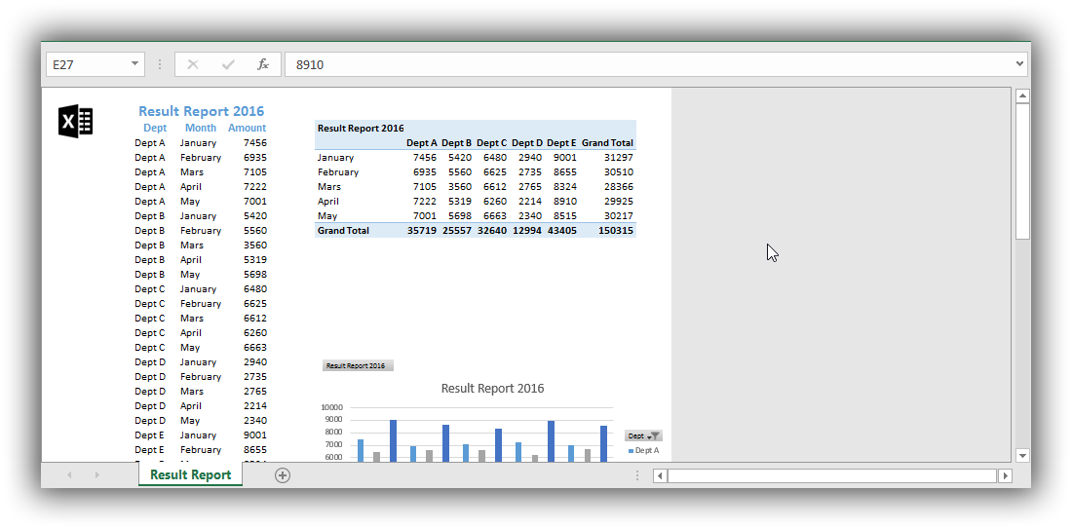Select the Mars row label in pivot

click(328, 187)
